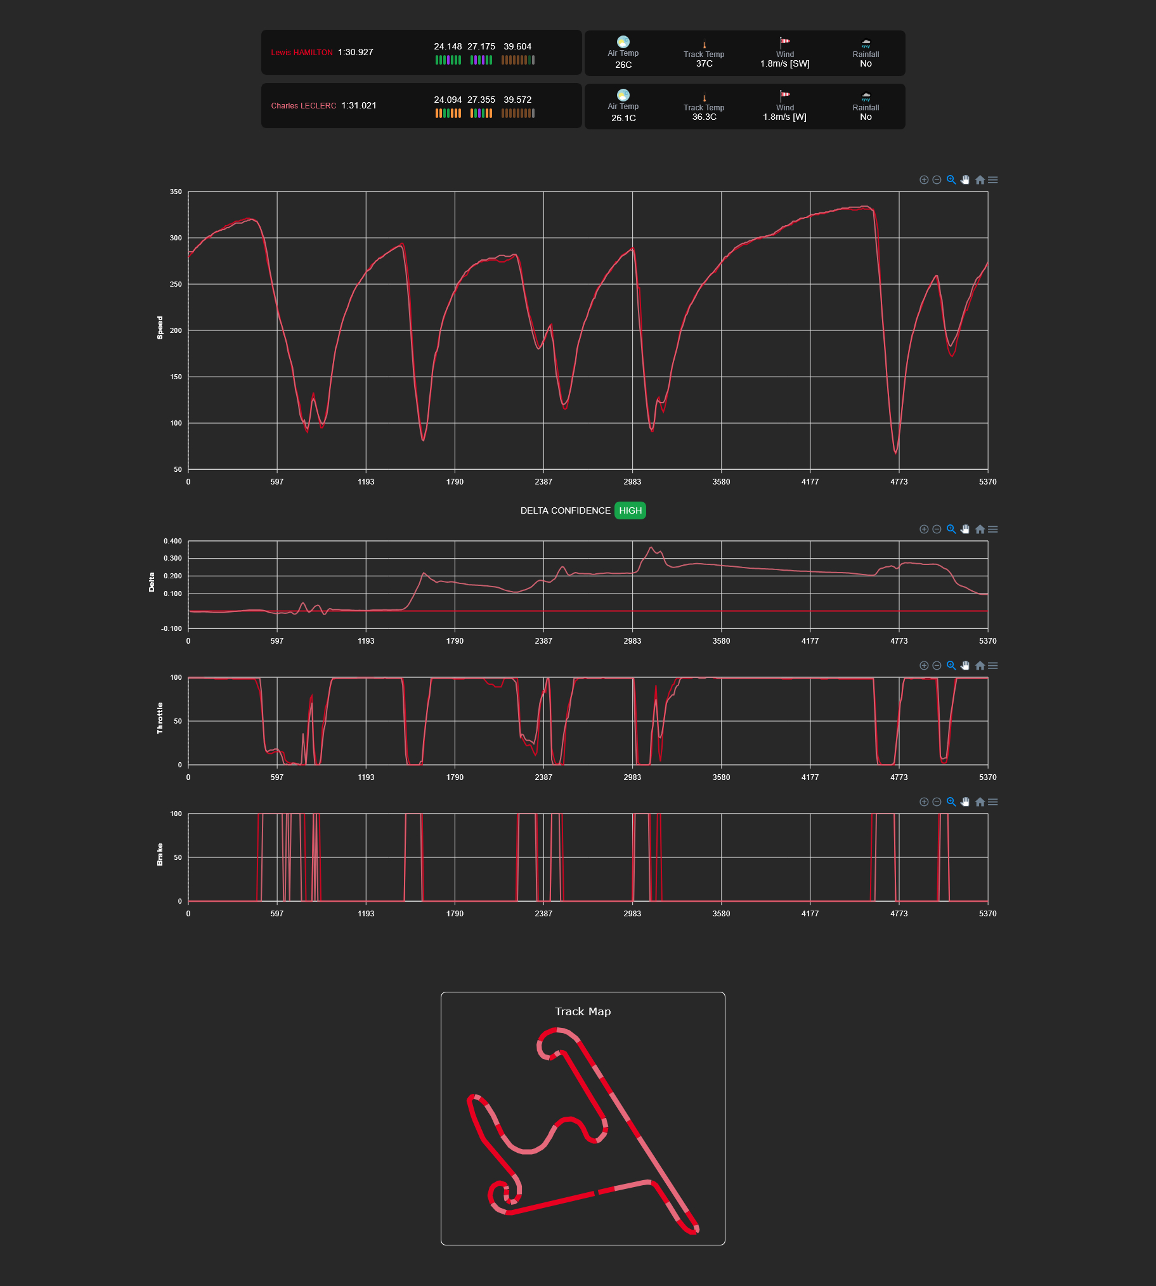
Task: Open the hamburger menu on Throttle chart
Action: tap(993, 666)
